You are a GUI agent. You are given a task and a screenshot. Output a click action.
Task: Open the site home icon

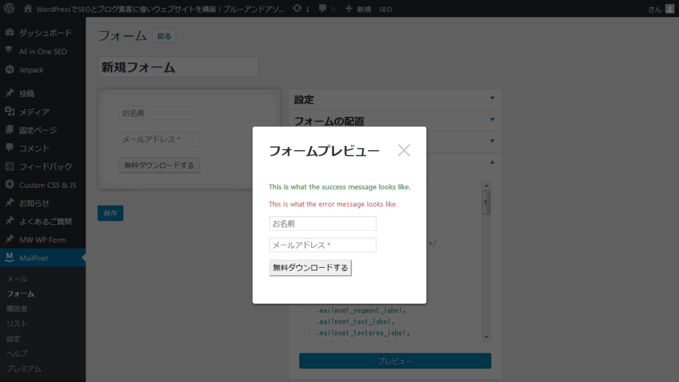(28, 8)
